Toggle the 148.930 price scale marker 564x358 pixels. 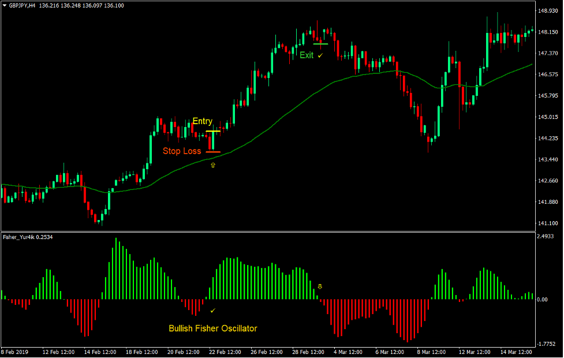pos(547,9)
